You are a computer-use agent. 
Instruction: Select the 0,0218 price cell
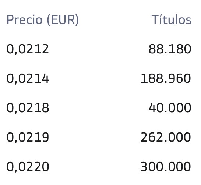point(28,108)
